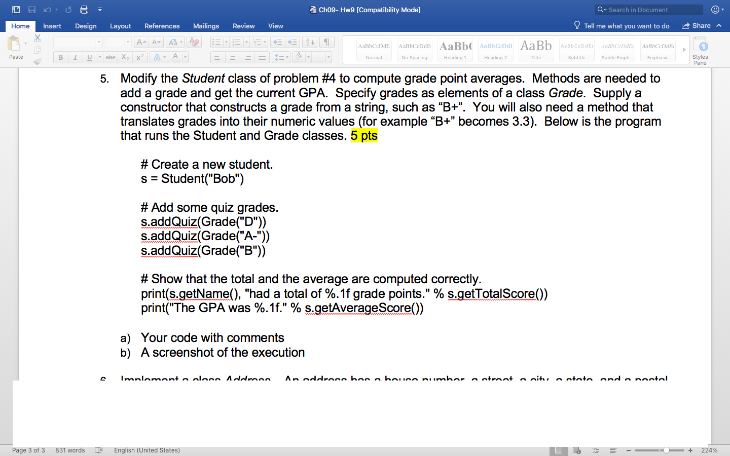
Task: Click the Print icon in the toolbar
Action: coord(85,9)
